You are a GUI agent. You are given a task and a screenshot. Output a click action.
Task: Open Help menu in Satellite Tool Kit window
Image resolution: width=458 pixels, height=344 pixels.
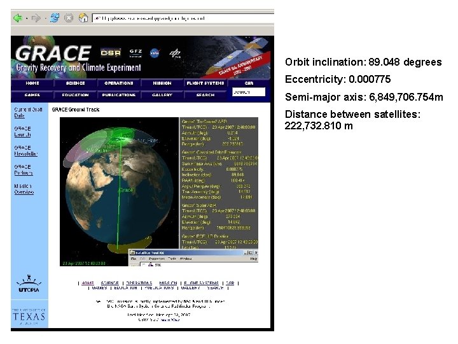click(x=254, y=259)
